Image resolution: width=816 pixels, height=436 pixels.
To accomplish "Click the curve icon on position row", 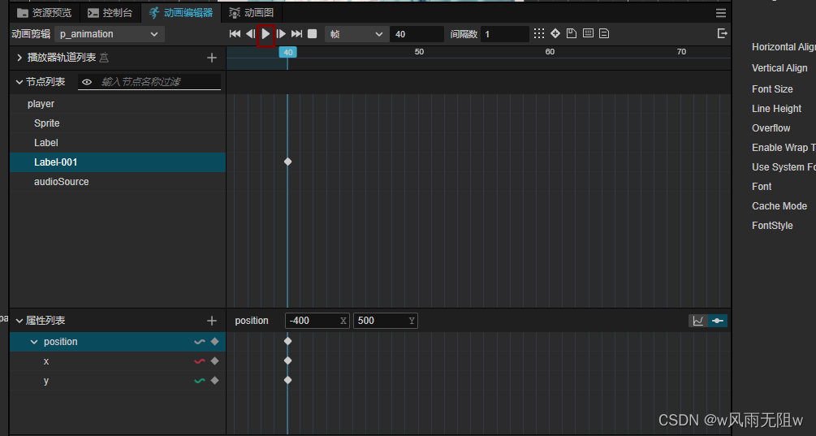I will tap(199, 342).
